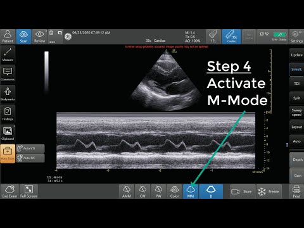Open the Review tab with eye icon
The image size is (304, 228).
point(39,37)
